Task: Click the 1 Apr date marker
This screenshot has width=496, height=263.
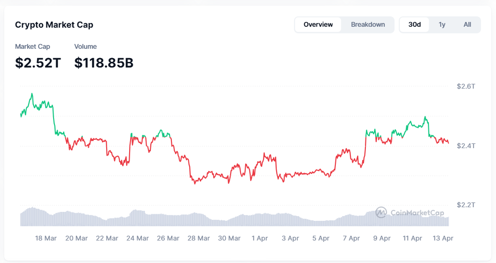Action: pos(260,238)
